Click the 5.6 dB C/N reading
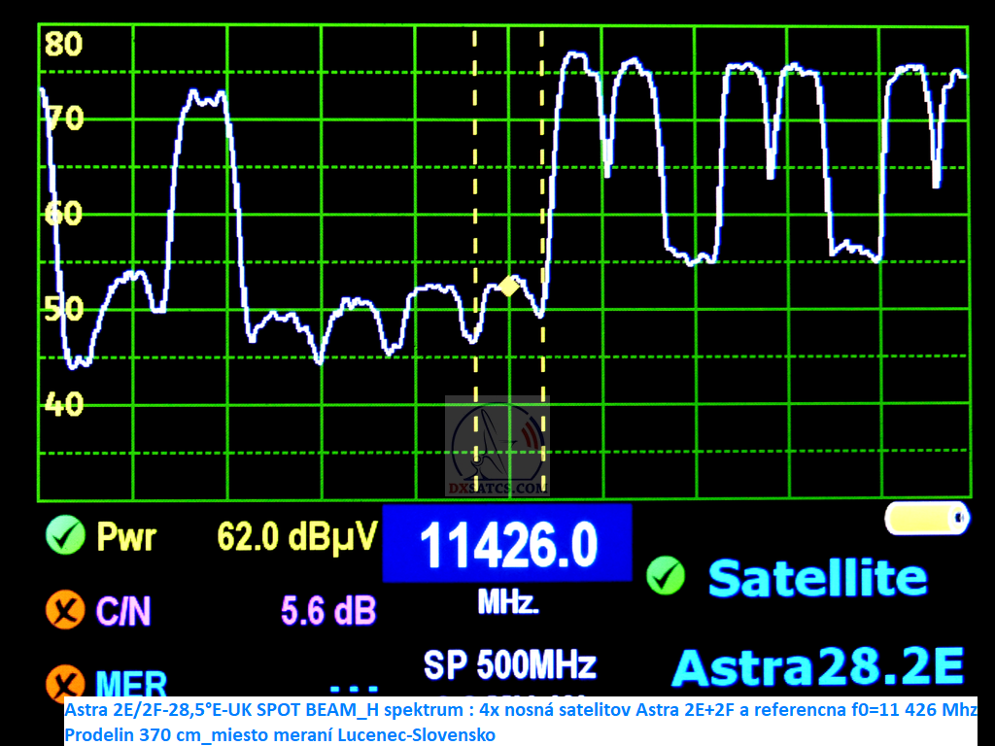995x746 pixels. tap(327, 611)
